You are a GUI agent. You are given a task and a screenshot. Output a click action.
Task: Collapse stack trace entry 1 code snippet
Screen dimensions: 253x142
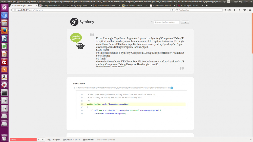tap(172, 88)
